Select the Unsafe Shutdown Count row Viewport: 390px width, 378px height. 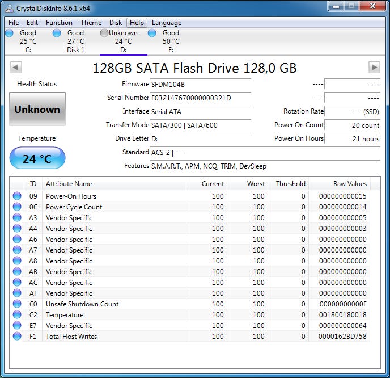[x=82, y=304]
